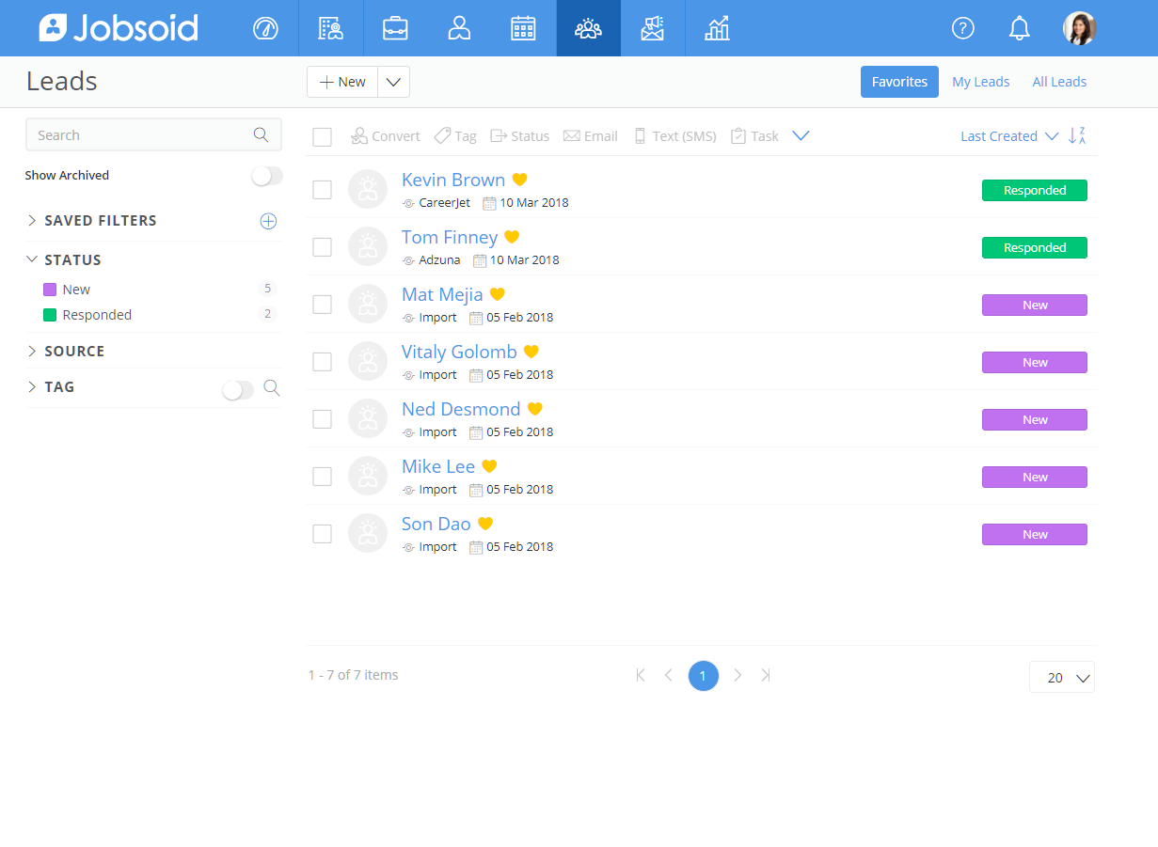Open the calendar icon in top navigation
This screenshot has height=847, width=1158.
[523, 28]
